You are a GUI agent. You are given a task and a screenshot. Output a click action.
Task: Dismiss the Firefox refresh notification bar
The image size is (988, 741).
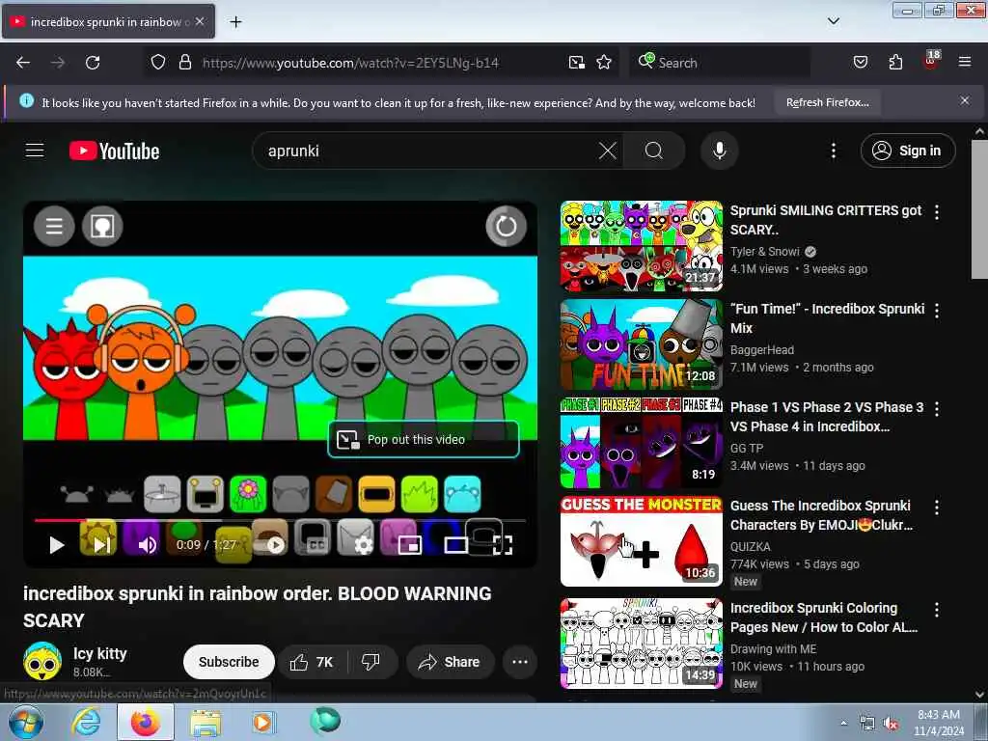click(965, 100)
